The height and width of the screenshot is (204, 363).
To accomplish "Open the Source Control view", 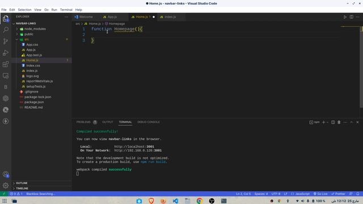I will click(6, 41).
